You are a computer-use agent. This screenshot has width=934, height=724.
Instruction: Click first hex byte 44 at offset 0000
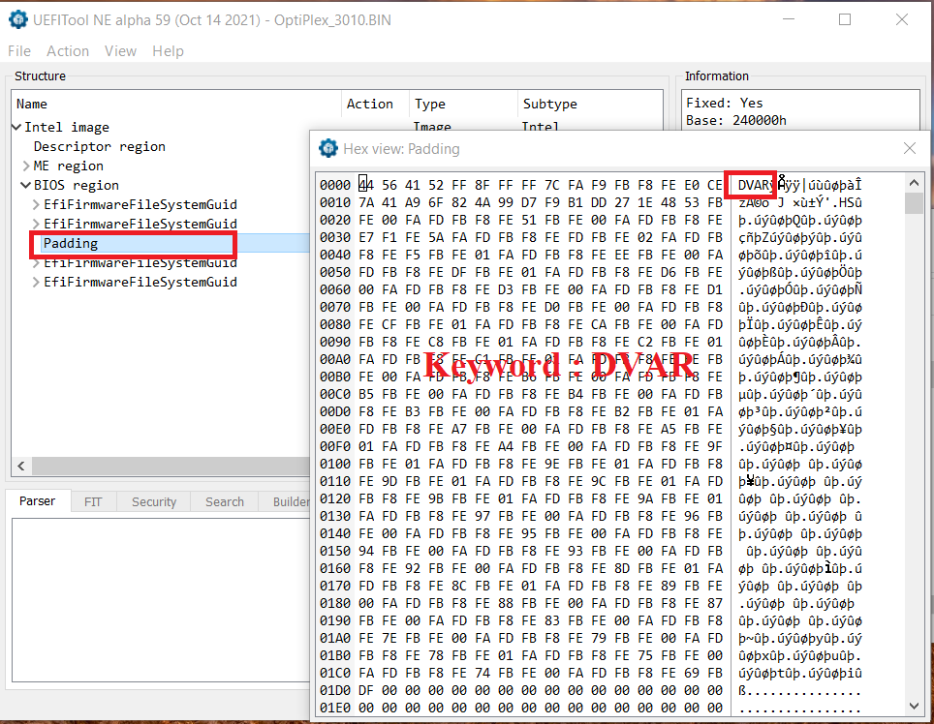[365, 185]
